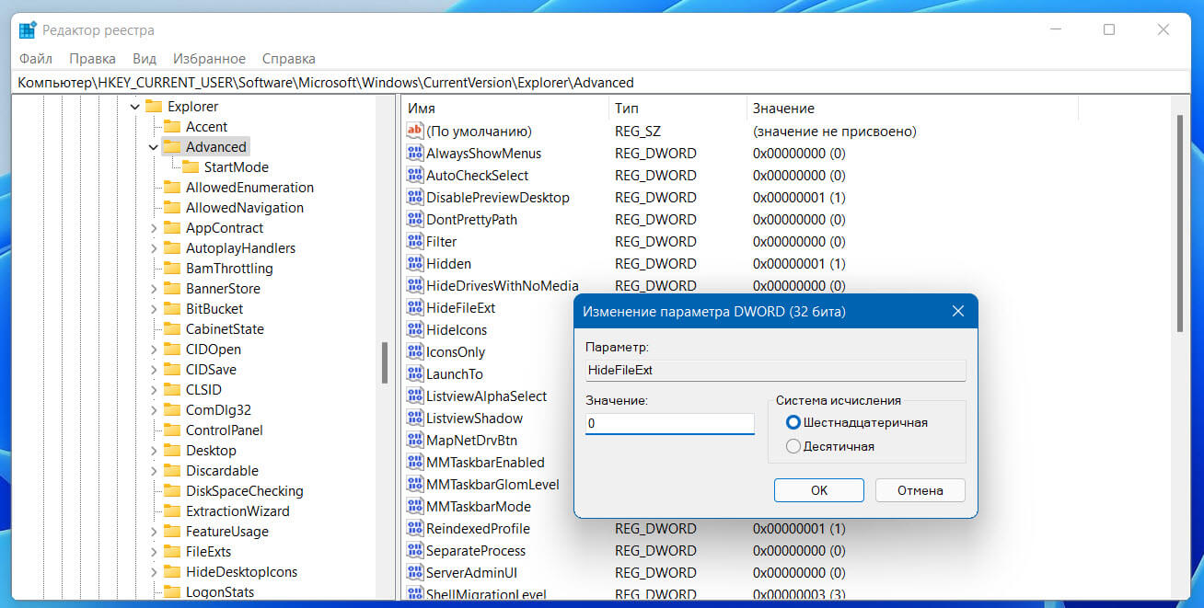1204x608 pixels.
Task: Click the Registry Editor icon in title bar
Action: [x=28, y=30]
